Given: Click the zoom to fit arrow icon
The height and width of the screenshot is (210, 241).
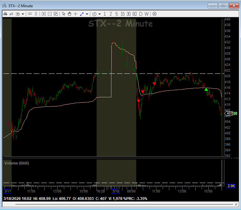Looking at the screenshot, I should (x=56, y=14).
